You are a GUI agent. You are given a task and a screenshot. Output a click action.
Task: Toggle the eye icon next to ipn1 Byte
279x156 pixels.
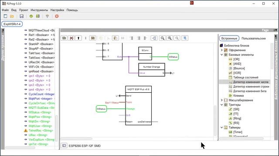coord(26,76)
